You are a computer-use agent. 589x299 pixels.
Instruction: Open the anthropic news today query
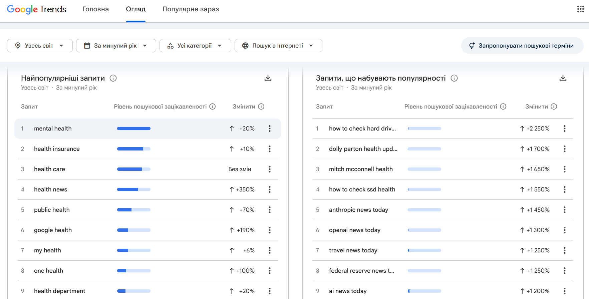358,210
